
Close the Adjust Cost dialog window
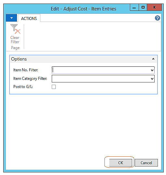pyautogui.click(x=154, y=8)
